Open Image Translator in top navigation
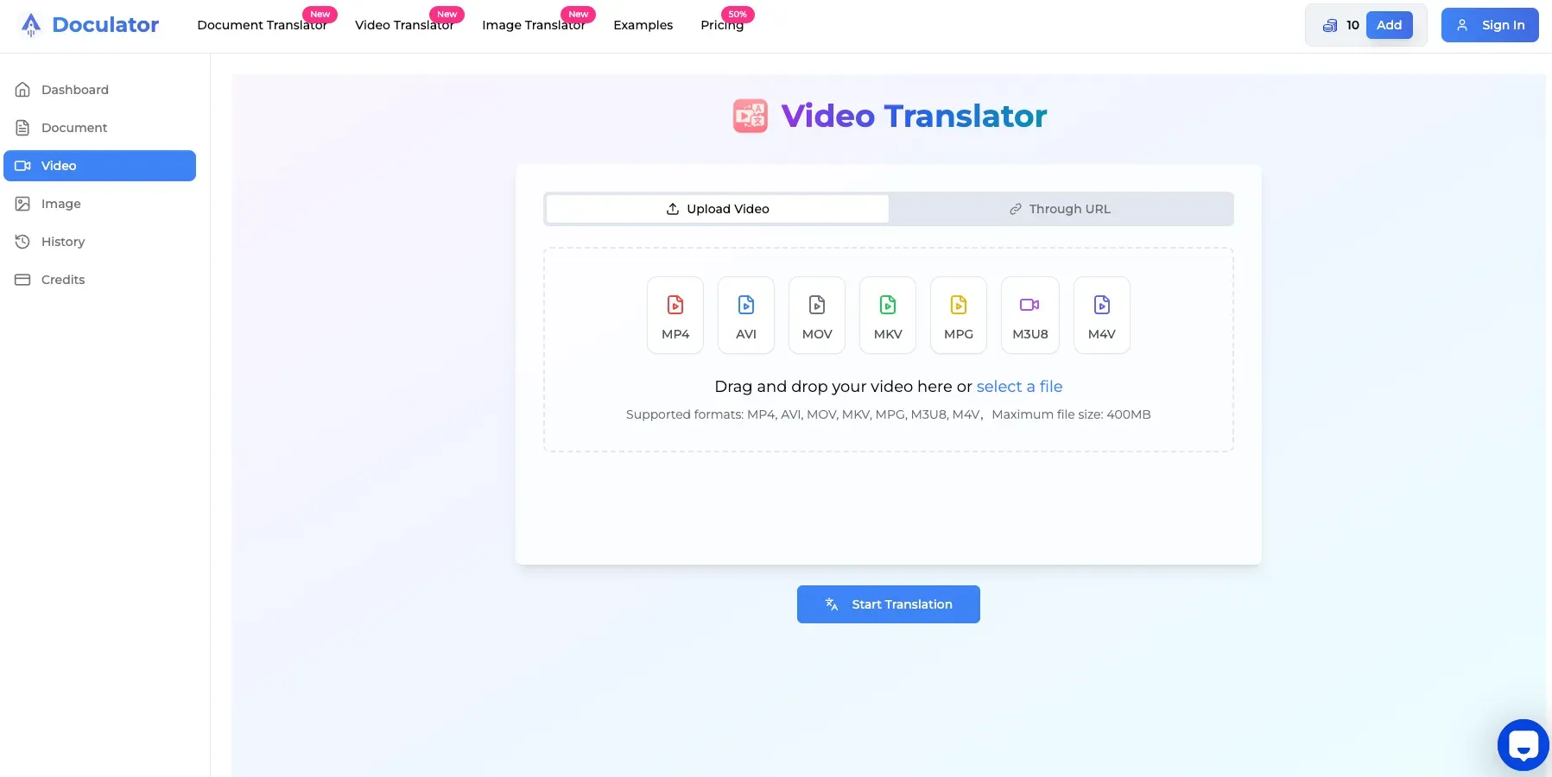This screenshot has height=777, width=1552. point(534,25)
